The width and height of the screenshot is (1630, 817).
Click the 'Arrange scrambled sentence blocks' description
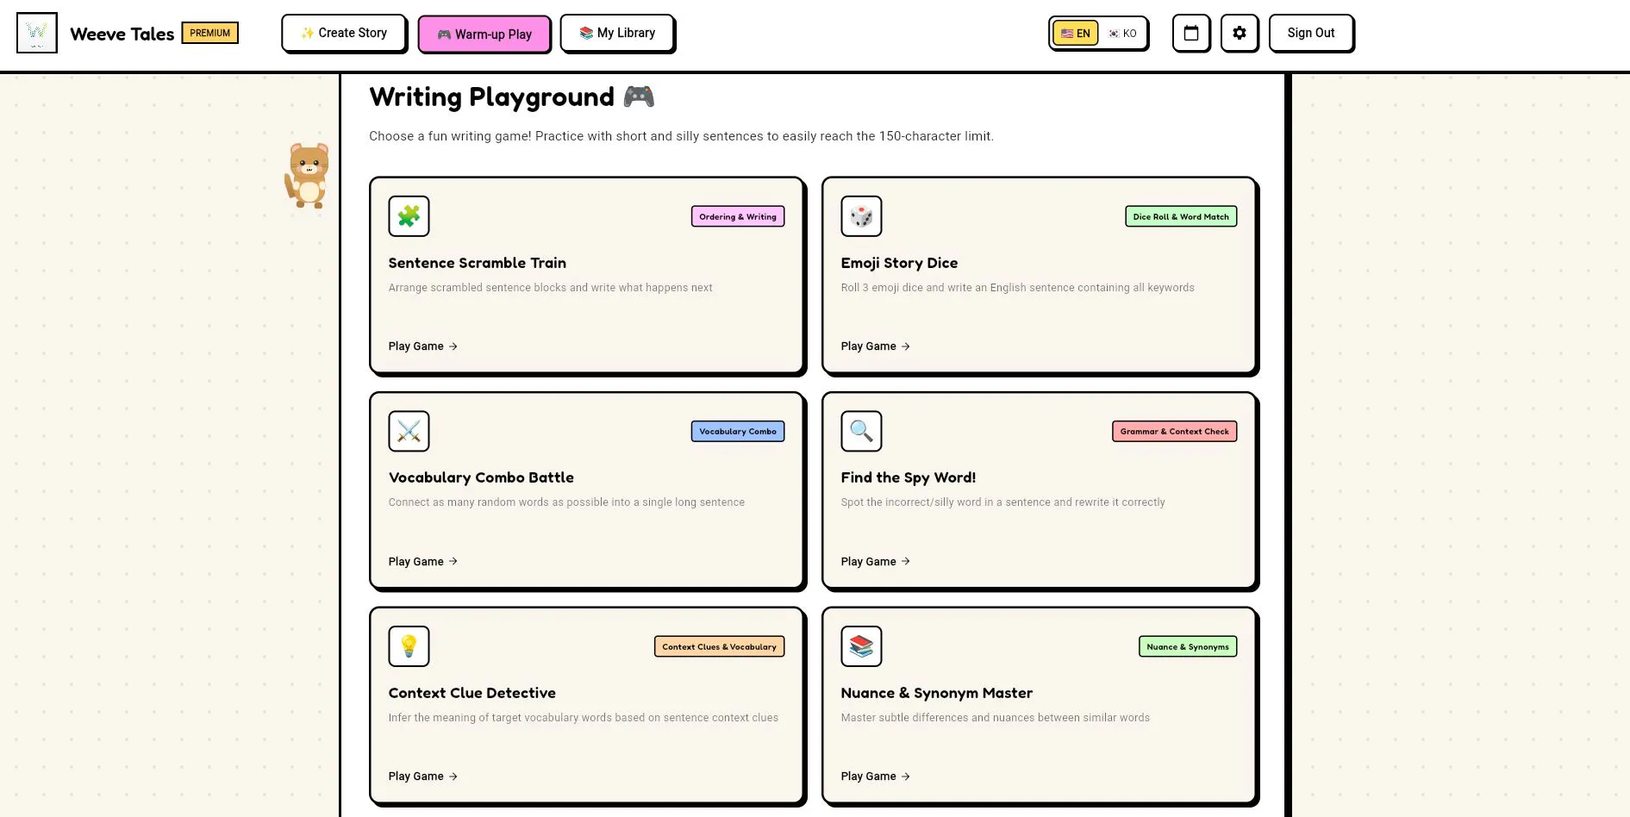[550, 288]
